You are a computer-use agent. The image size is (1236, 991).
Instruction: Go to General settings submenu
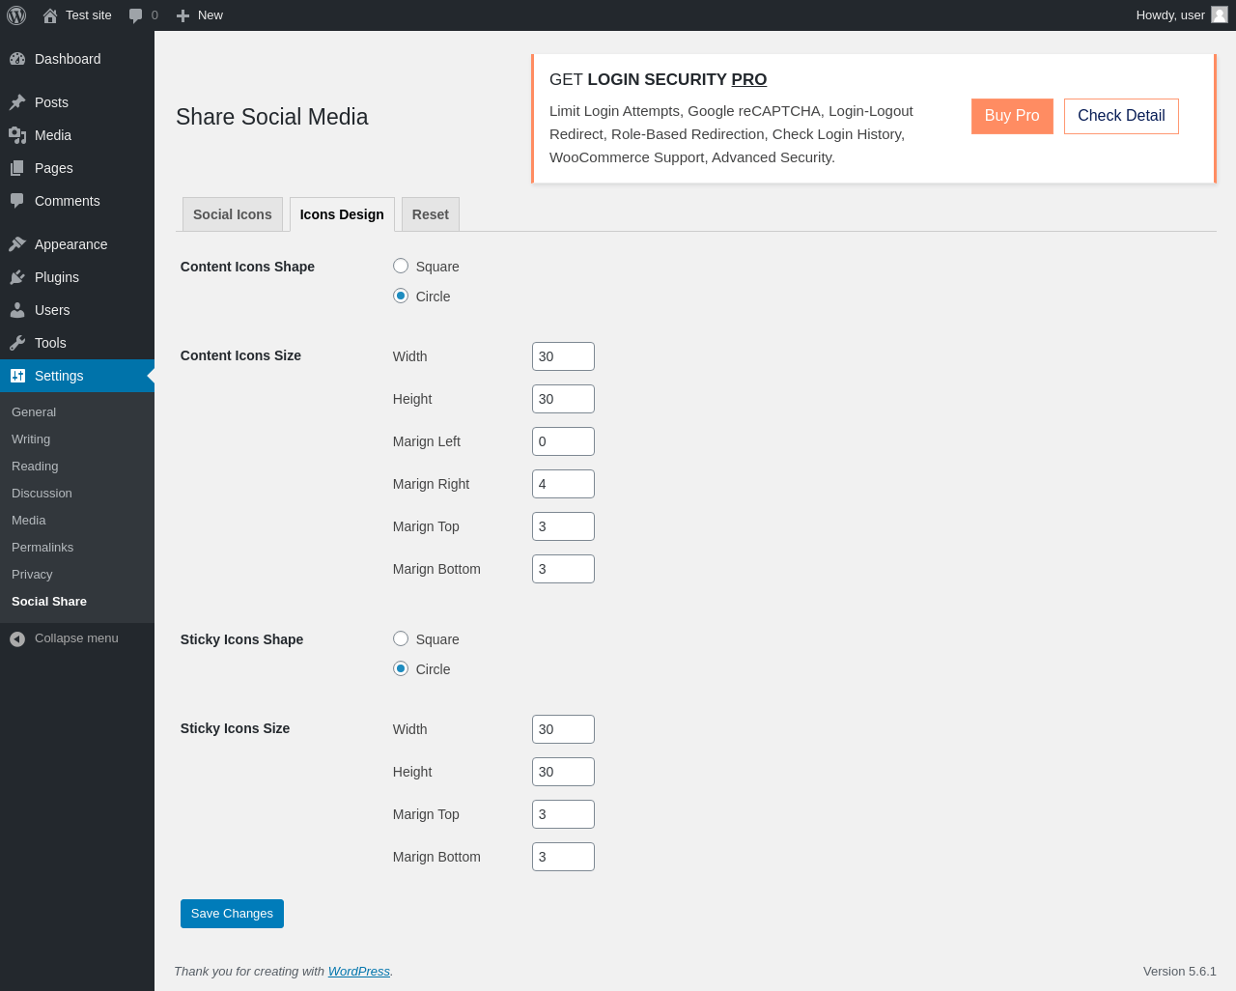pyautogui.click(x=34, y=411)
